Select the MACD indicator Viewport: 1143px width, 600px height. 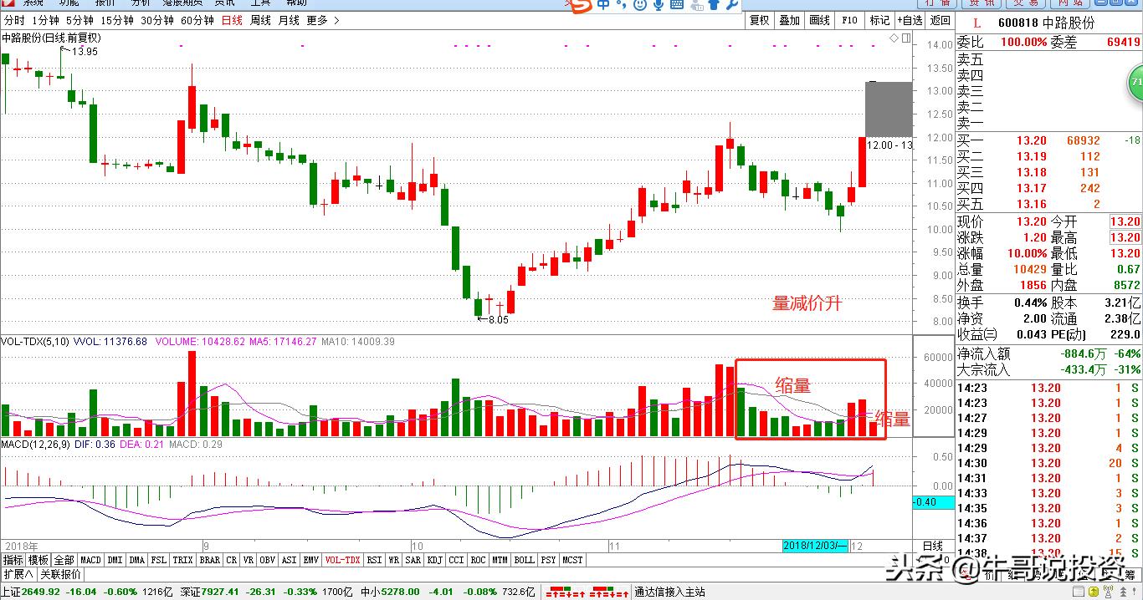[x=90, y=560]
